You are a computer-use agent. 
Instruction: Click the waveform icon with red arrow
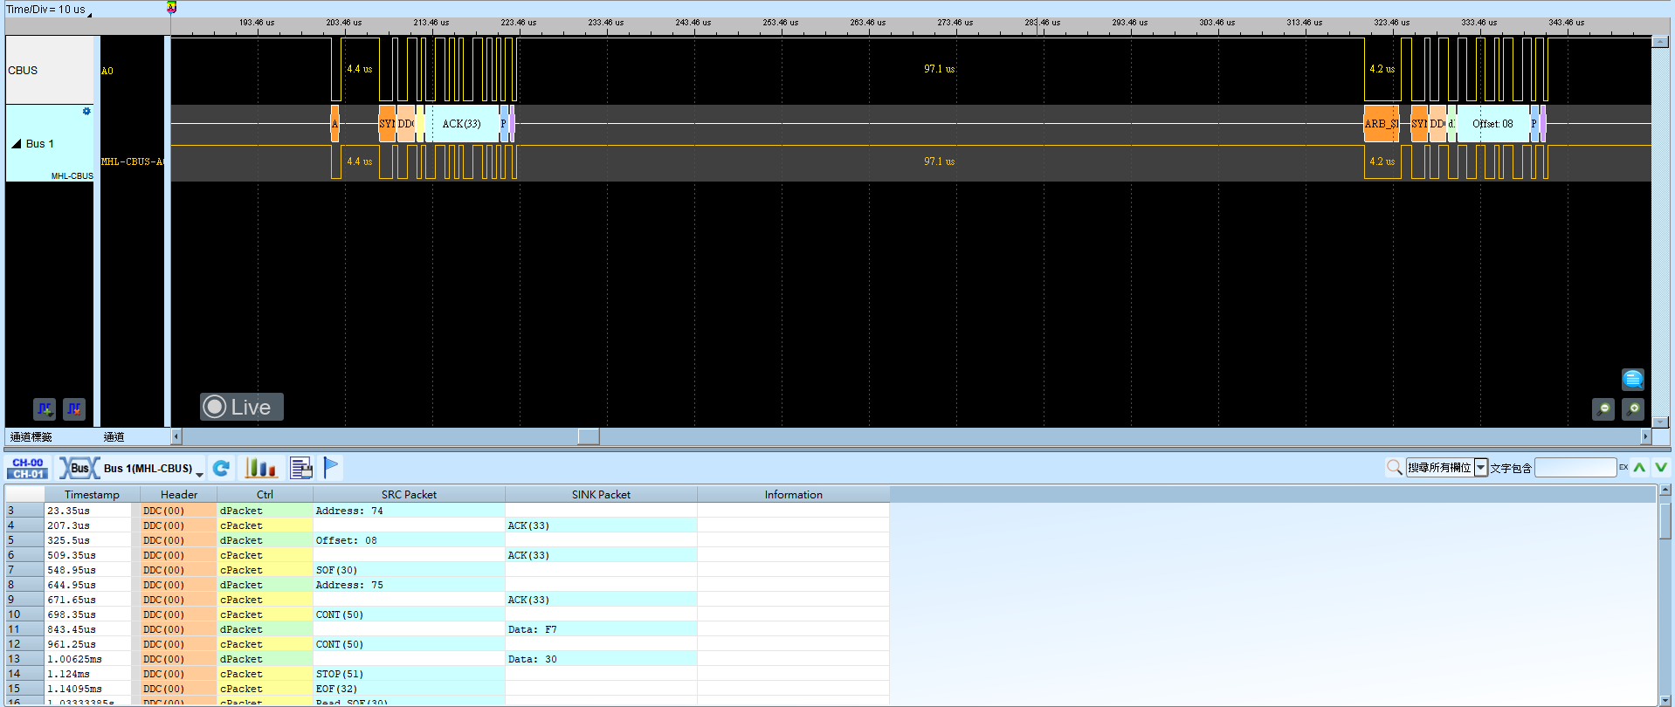click(x=74, y=408)
